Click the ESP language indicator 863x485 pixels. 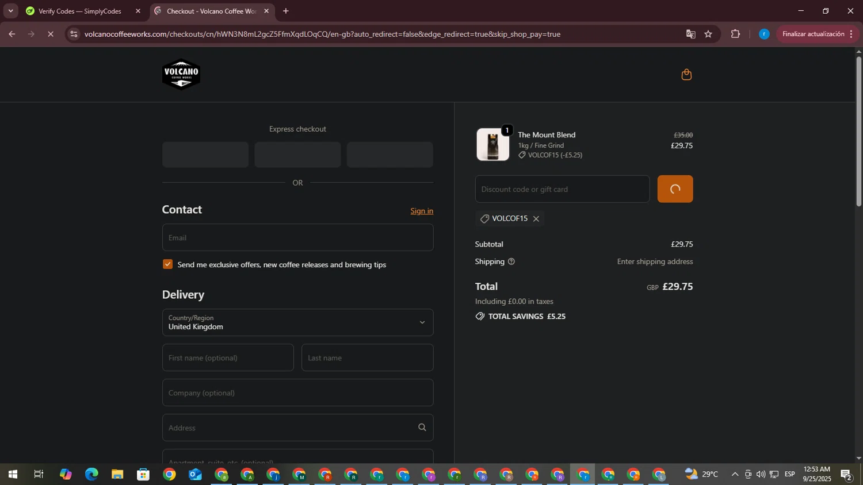790,474
